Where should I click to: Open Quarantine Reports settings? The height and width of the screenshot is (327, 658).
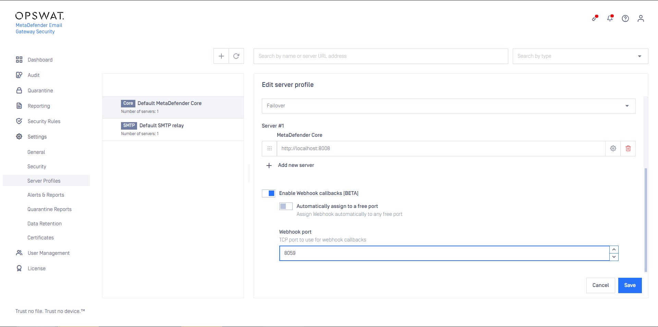click(x=49, y=209)
